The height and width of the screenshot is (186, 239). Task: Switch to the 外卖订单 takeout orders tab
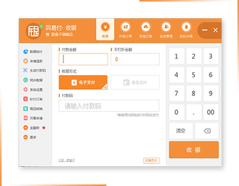pos(126,30)
